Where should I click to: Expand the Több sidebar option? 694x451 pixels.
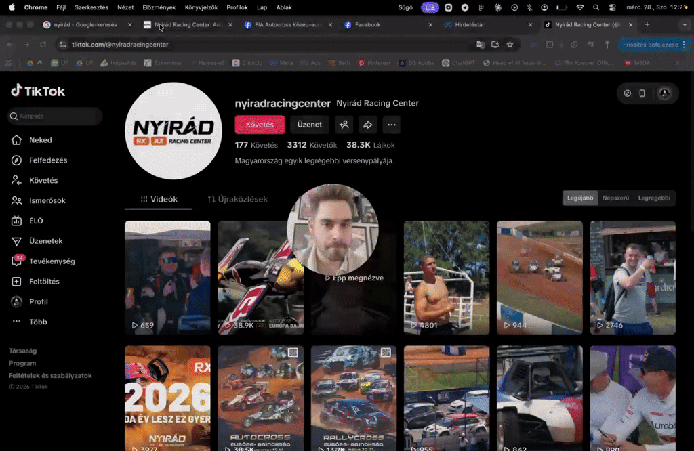click(x=39, y=322)
